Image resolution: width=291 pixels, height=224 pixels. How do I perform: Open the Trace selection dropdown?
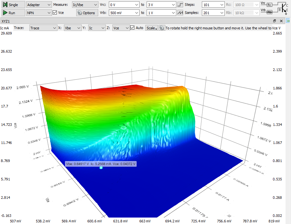[x=43, y=28]
